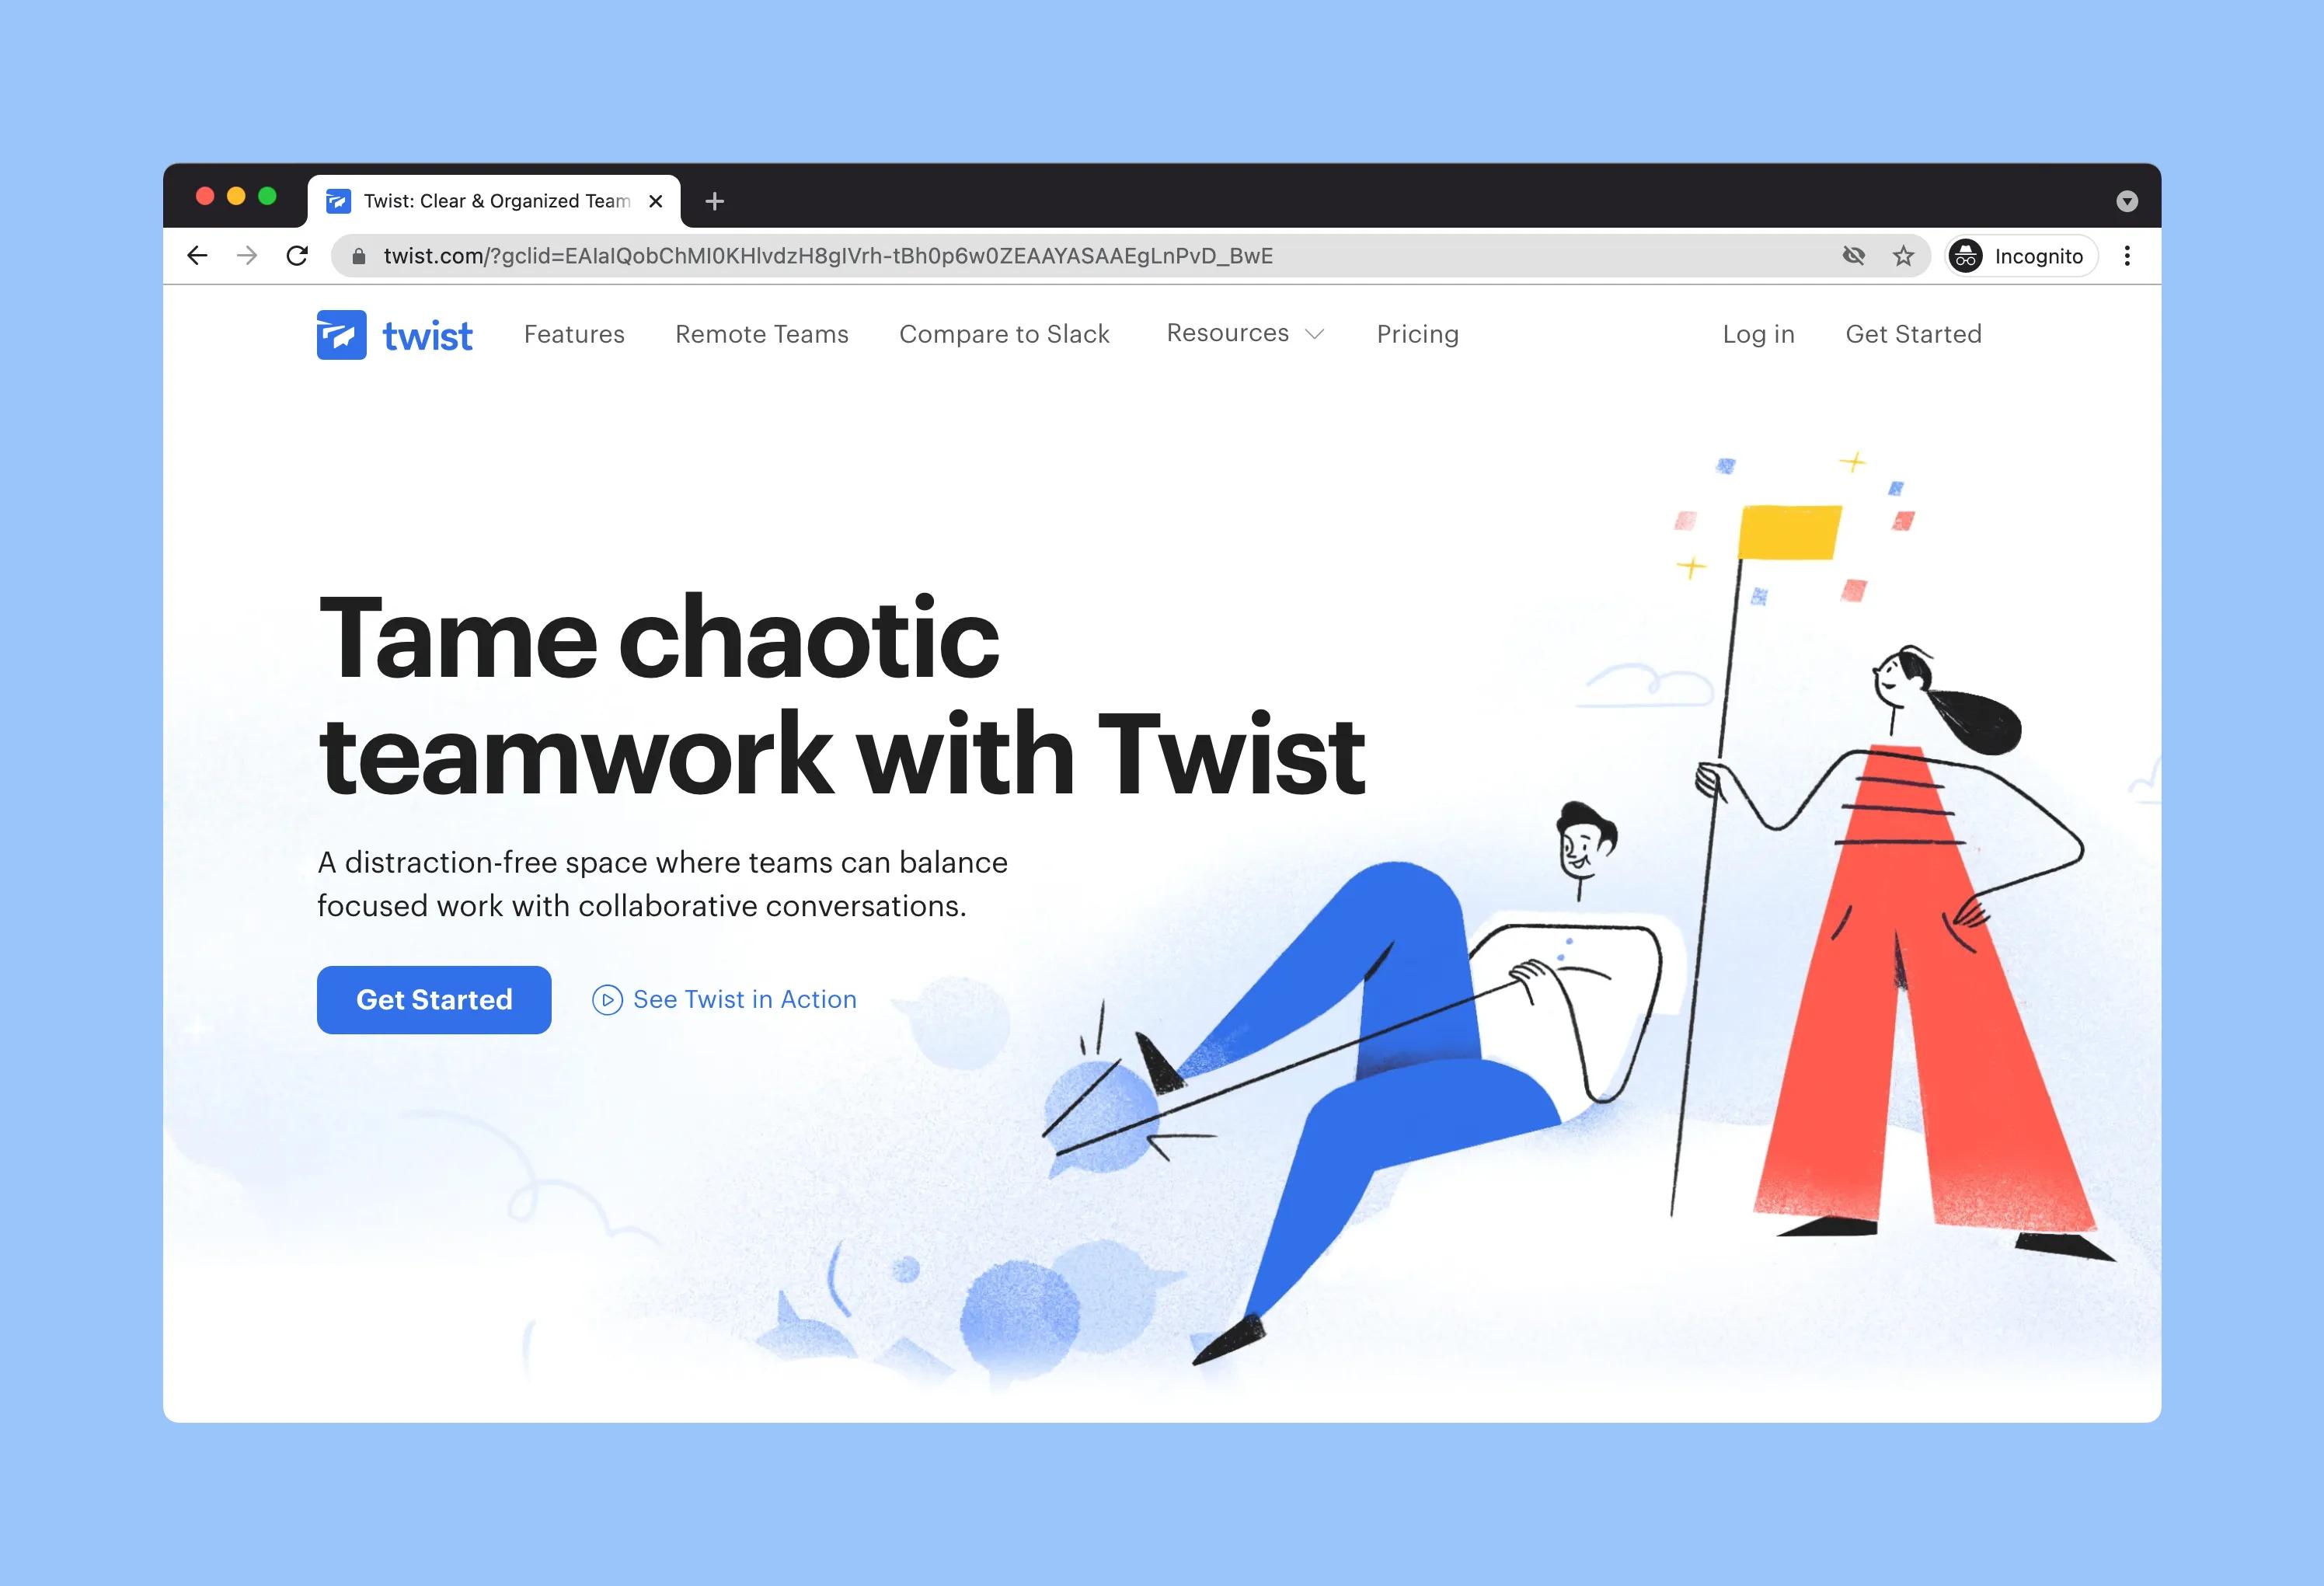The height and width of the screenshot is (1586, 2324).
Task: Click the Compare to Slack tab item
Action: [1005, 336]
